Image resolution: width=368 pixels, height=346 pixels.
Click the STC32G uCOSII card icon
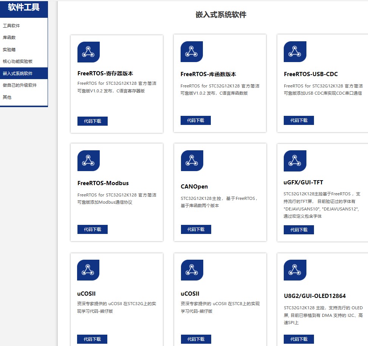pyautogui.click(x=88, y=270)
